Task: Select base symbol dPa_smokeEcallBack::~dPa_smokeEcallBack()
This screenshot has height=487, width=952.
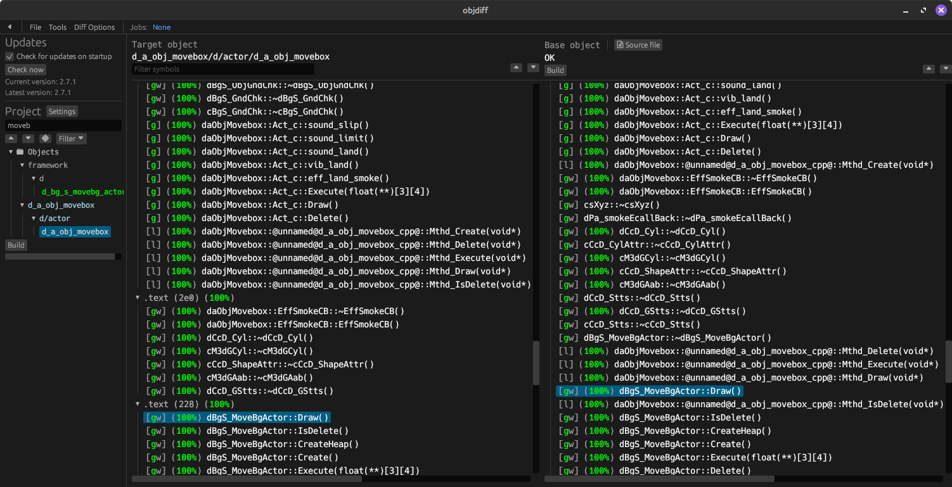Action: click(675, 218)
